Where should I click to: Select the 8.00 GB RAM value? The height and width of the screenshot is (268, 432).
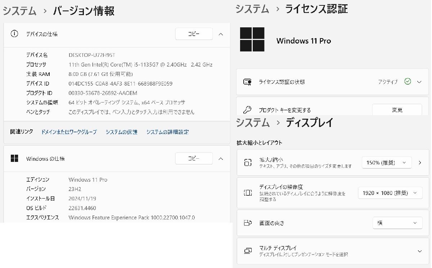point(101,74)
